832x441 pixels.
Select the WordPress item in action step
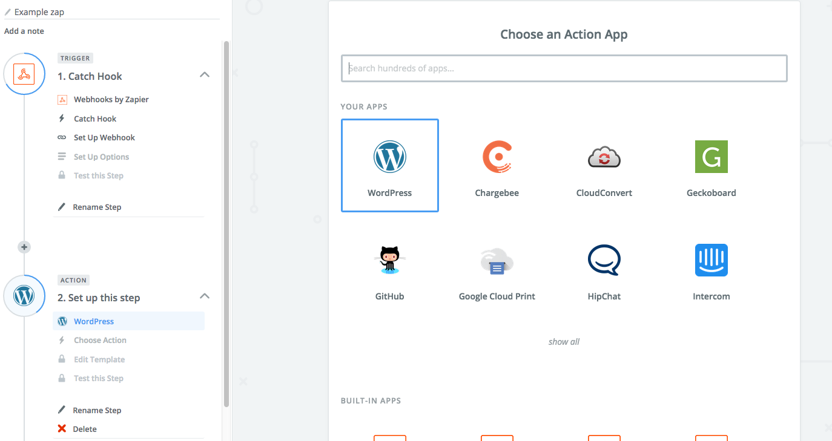(x=128, y=321)
